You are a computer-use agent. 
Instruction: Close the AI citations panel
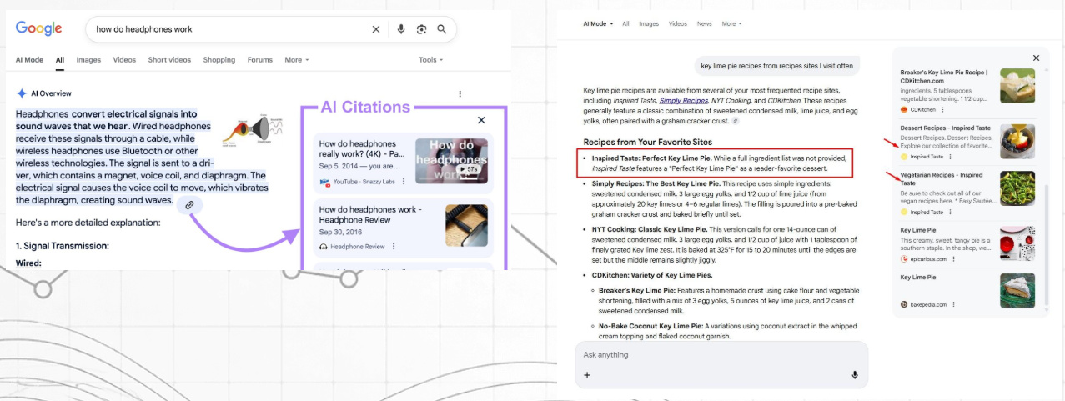(481, 120)
